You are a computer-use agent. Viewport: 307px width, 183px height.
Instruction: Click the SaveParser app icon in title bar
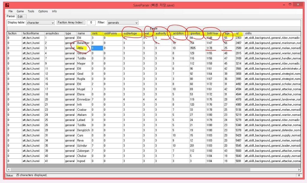point(7,5)
